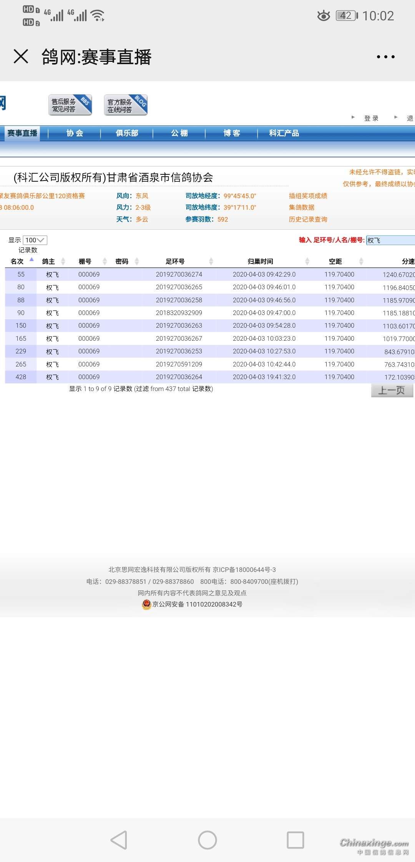Close the webview with the X icon

tap(21, 56)
